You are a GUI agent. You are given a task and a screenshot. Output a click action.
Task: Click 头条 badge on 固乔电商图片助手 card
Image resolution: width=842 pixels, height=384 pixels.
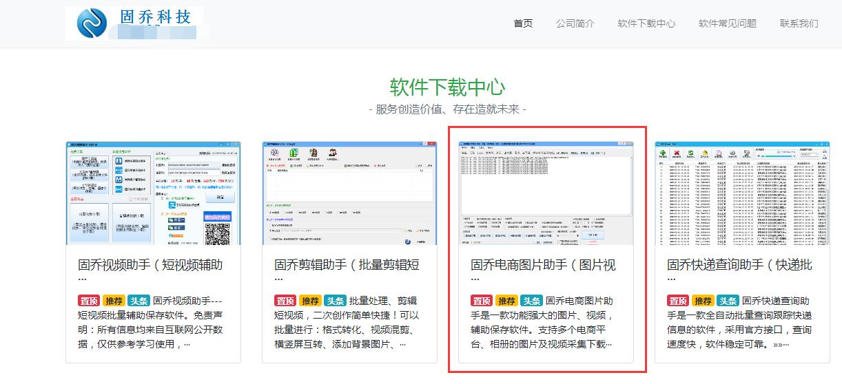tap(531, 301)
